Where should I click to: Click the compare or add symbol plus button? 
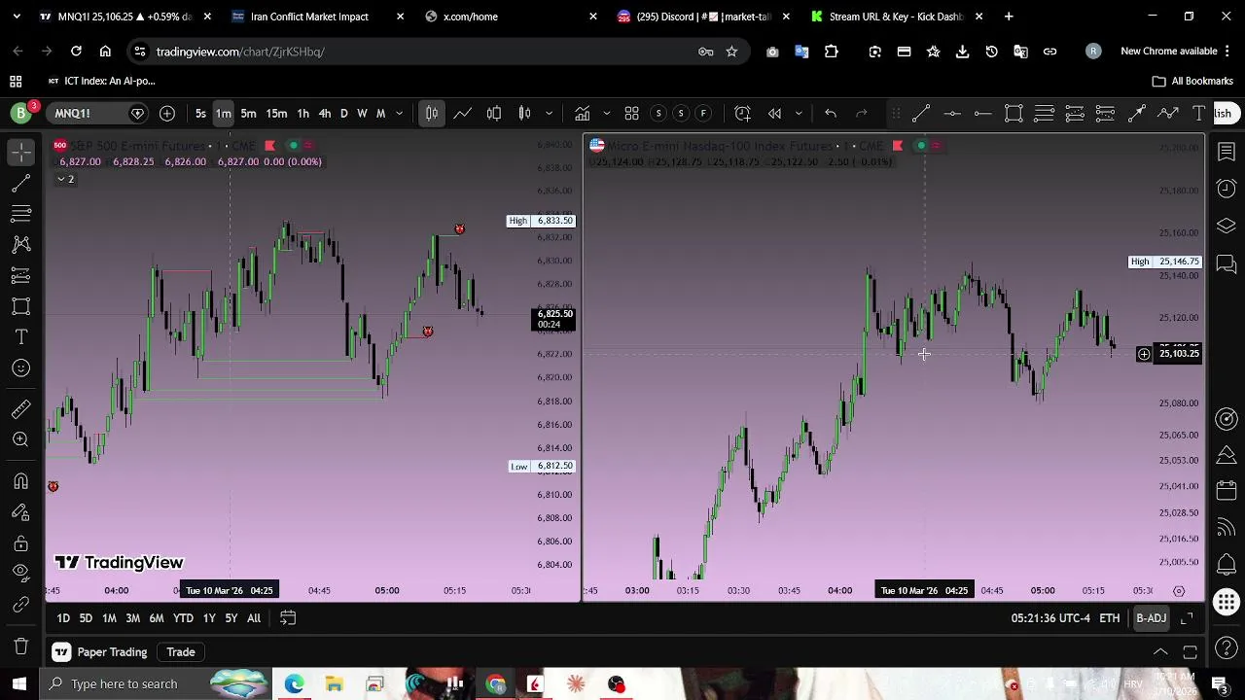tap(167, 114)
